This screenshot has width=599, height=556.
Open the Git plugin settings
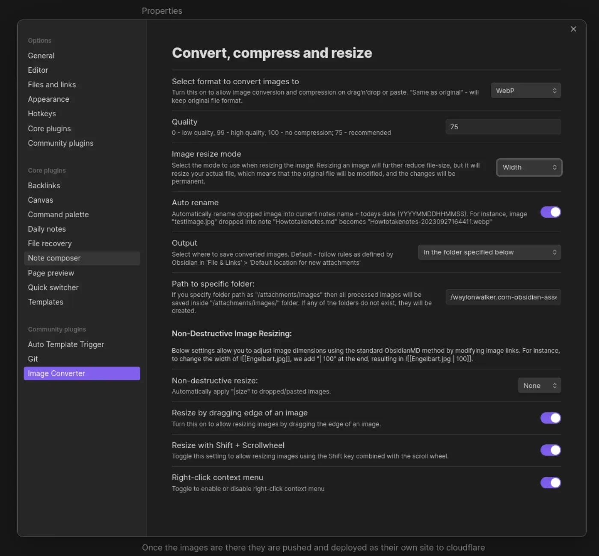(x=33, y=359)
